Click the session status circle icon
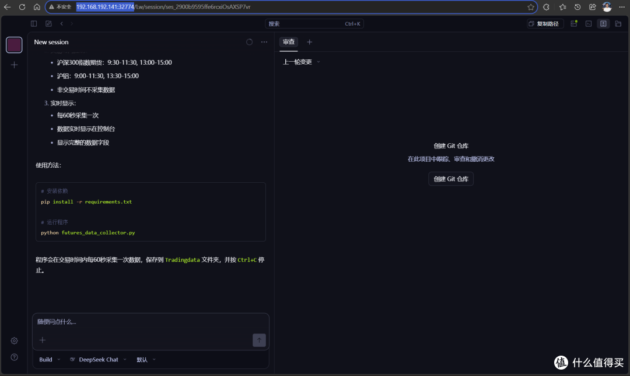Viewport: 630px width, 376px height. point(250,42)
